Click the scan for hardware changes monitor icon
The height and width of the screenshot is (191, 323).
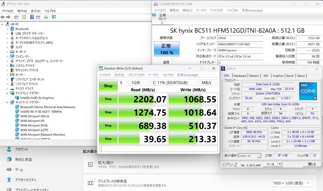pos(54,17)
